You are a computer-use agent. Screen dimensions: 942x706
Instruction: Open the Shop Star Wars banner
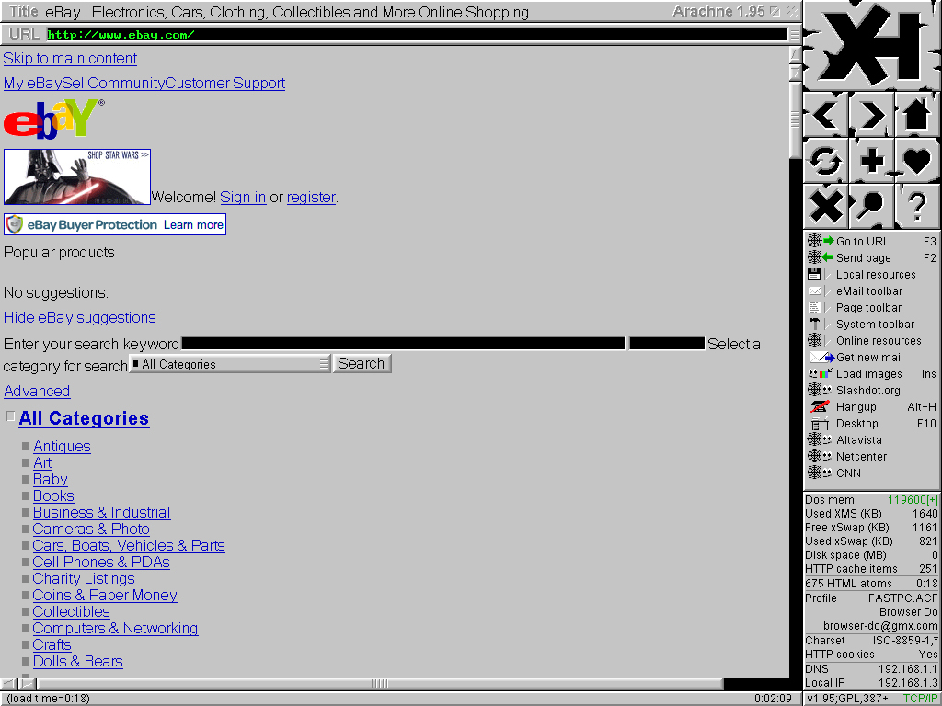pyautogui.click(x=77, y=177)
